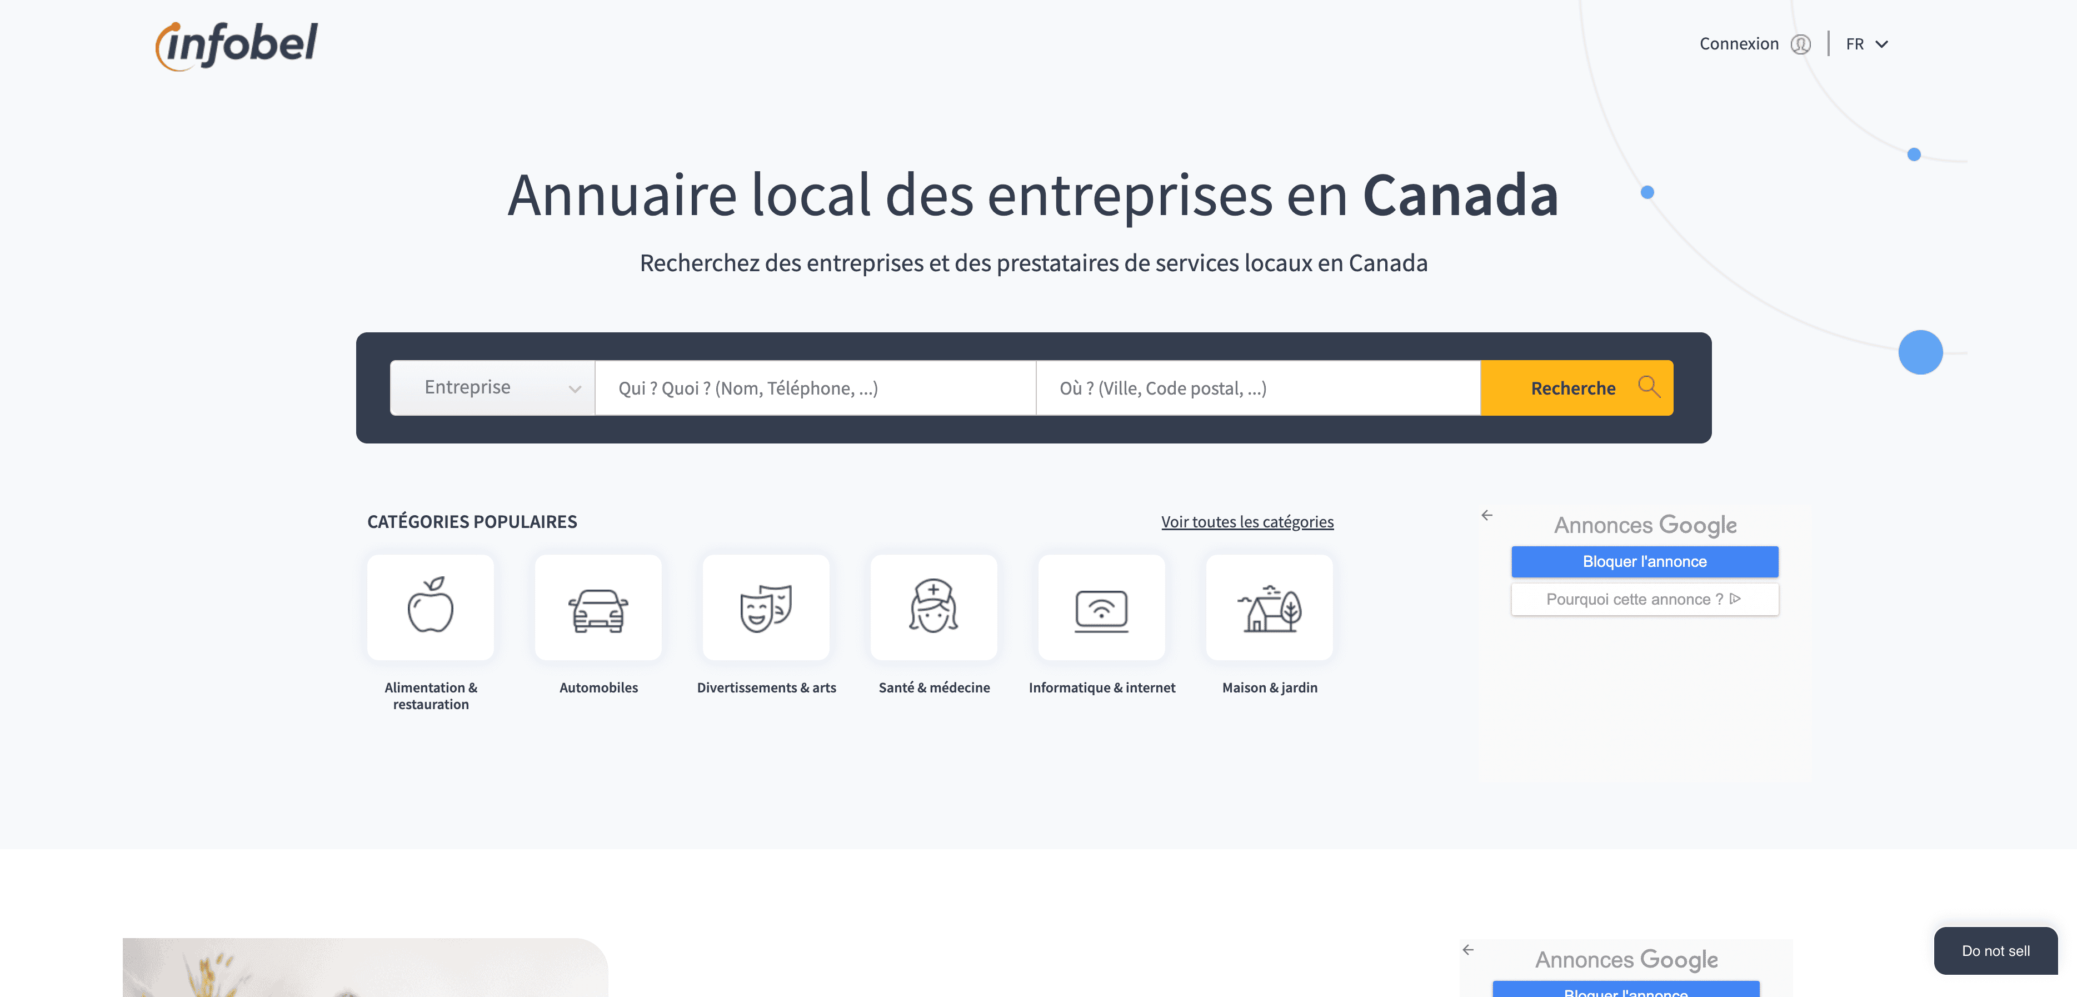
Task: Open the FR language selector
Action: pyautogui.click(x=1866, y=44)
